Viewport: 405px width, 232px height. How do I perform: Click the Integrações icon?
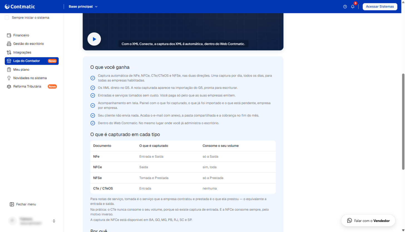9,52
